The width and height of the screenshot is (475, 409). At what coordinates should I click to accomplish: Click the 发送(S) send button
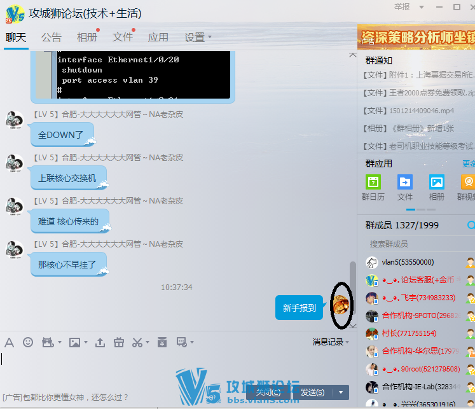[312, 392]
